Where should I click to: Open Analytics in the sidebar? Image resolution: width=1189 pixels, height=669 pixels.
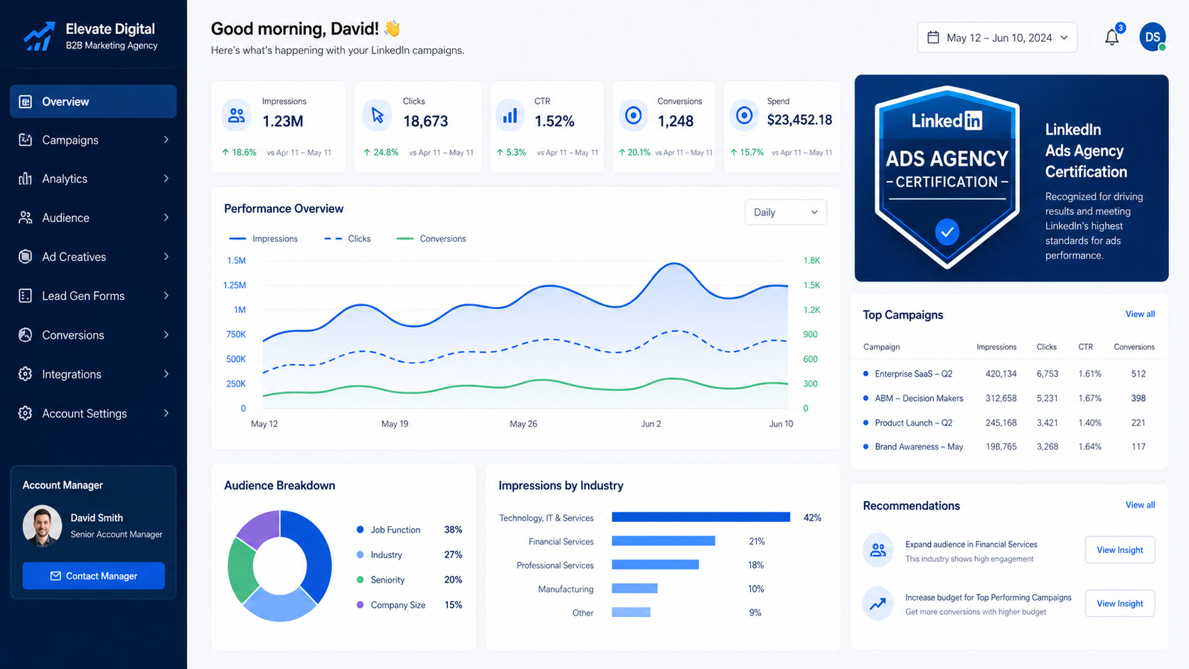click(x=93, y=178)
